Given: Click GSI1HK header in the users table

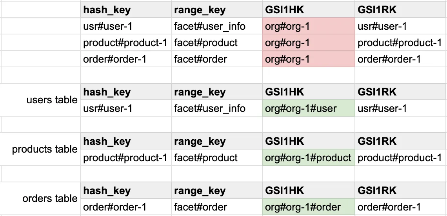Looking at the screenshot, I should (x=308, y=92).
